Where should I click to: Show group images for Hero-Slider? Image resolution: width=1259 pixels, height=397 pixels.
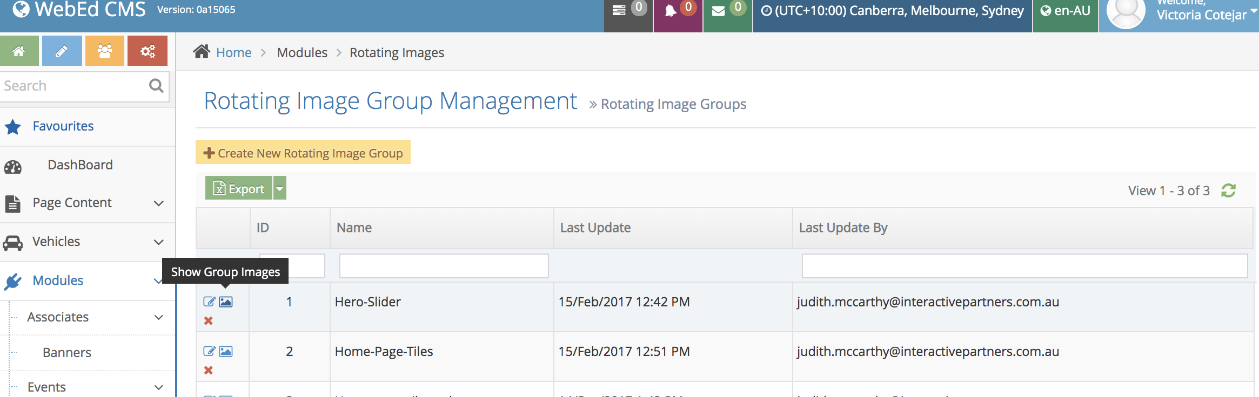[226, 302]
